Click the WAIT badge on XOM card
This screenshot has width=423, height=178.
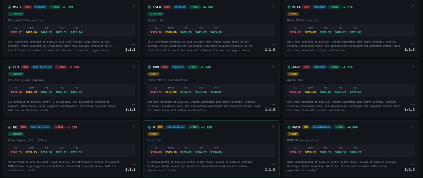coord(153,74)
